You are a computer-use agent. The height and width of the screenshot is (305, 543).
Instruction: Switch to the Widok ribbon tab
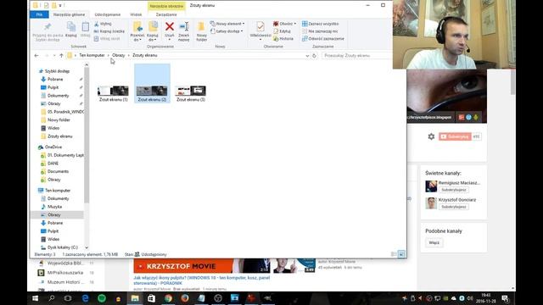(136, 14)
